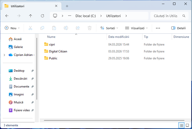192x129 pixels.
Task: Click the date 04.03.2026 15:44
Action: (119, 44)
